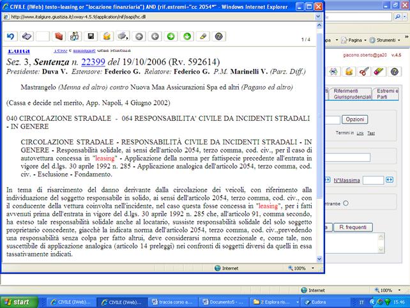This screenshot has width=410, height=308.
Task: Click the N°Massima input field
Action: [373, 180]
